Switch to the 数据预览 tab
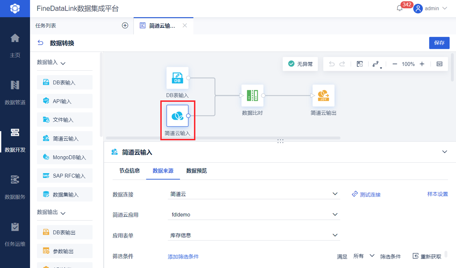Viewport: 456px width, 268px height. pos(196,171)
